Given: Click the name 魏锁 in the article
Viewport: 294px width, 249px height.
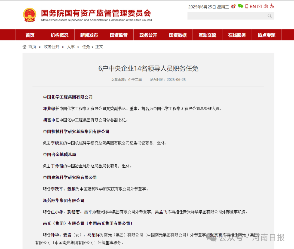Looking at the screenshot, I should [71, 189].
